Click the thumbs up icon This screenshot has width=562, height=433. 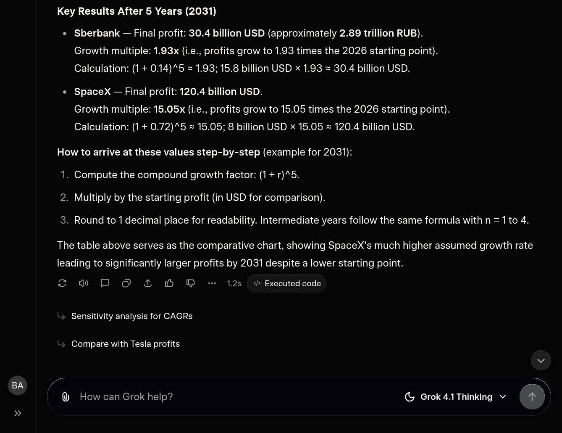click(169, 283)
